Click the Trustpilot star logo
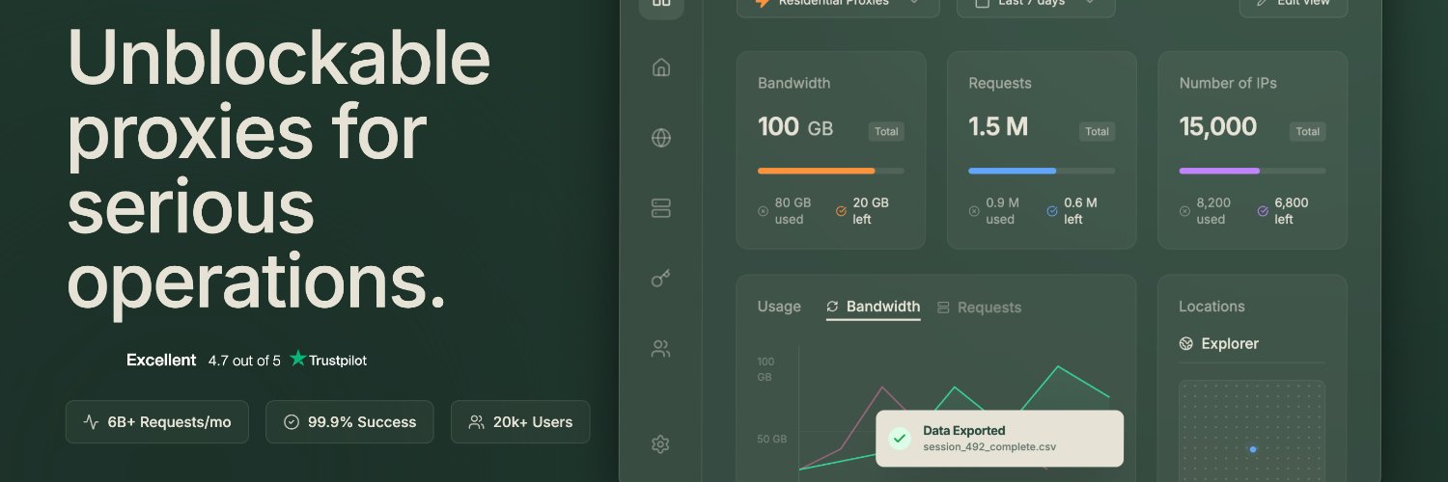1448x482 pixels. pos(298,359)
